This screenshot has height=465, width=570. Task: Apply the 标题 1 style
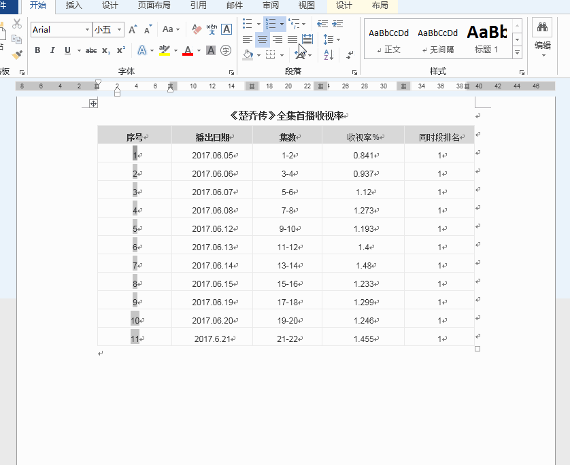point(487,38)
